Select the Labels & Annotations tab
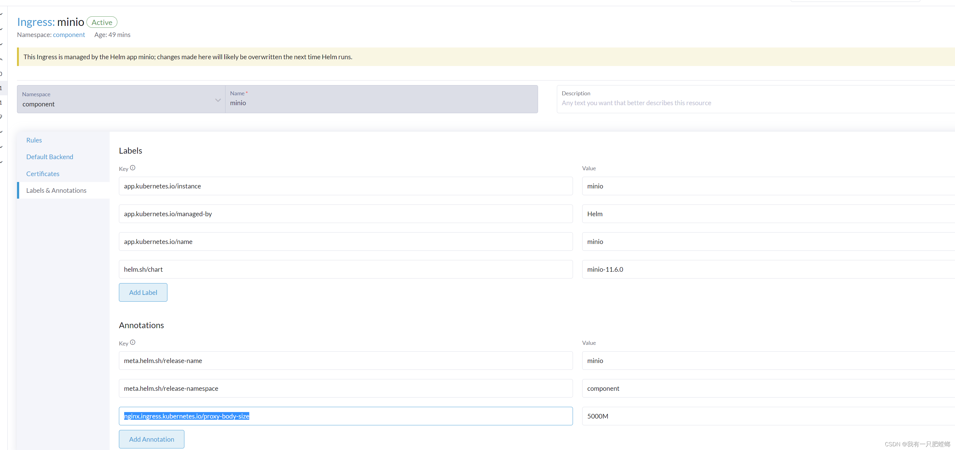Viewport: 955px width, 450px height. [x=56, y=191]
